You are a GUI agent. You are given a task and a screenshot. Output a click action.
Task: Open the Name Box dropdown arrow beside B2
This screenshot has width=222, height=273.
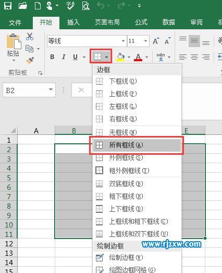coord(51,89)
